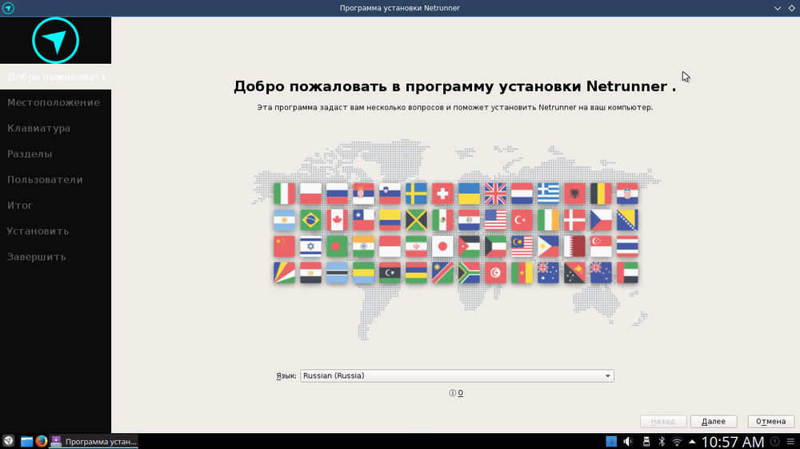
Task: Select the Разделы step in the sidebar
Action: pos(56,154)
